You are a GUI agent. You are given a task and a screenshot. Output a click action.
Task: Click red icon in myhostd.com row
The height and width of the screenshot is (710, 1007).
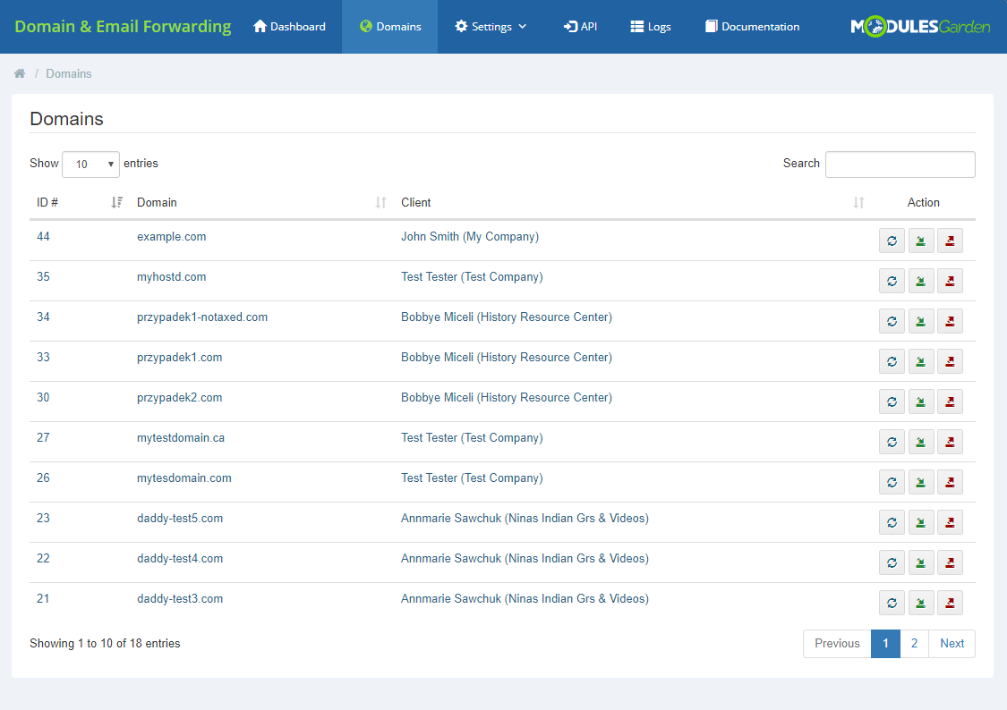tap(950, 281)
